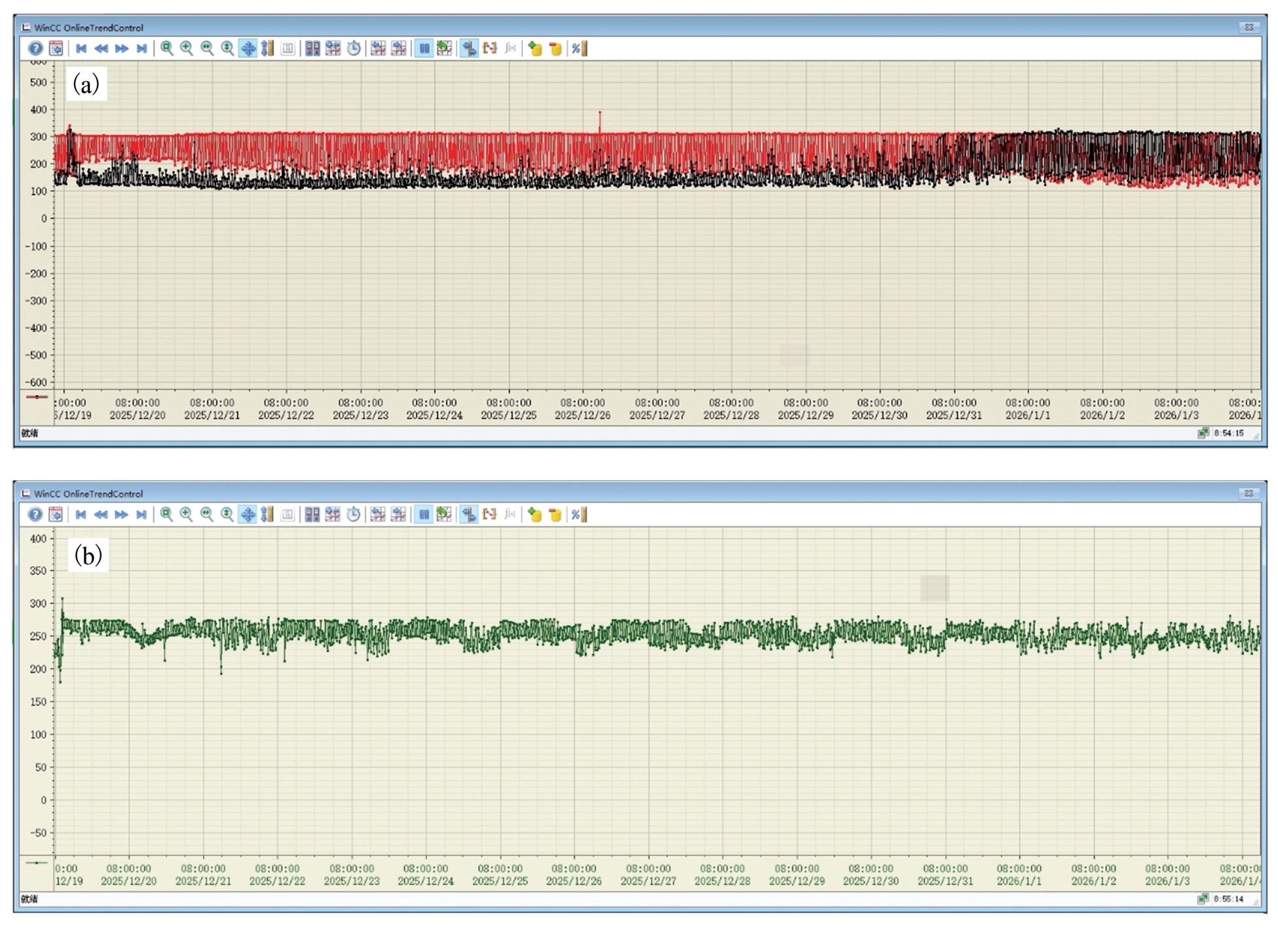Click the status time 8:55:14
1278x931 pixels.
tap(1229, 899)
